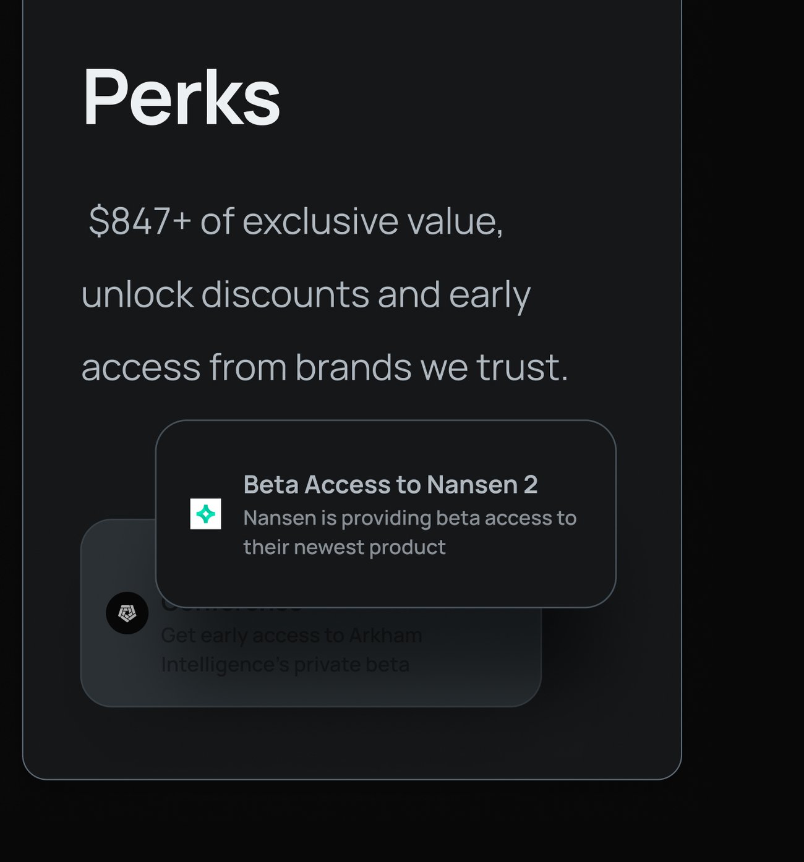Image resolution: width=804 pixels, height=862 pixels.
Task: Click the words "exclusive value," in description
Action: 373,221
